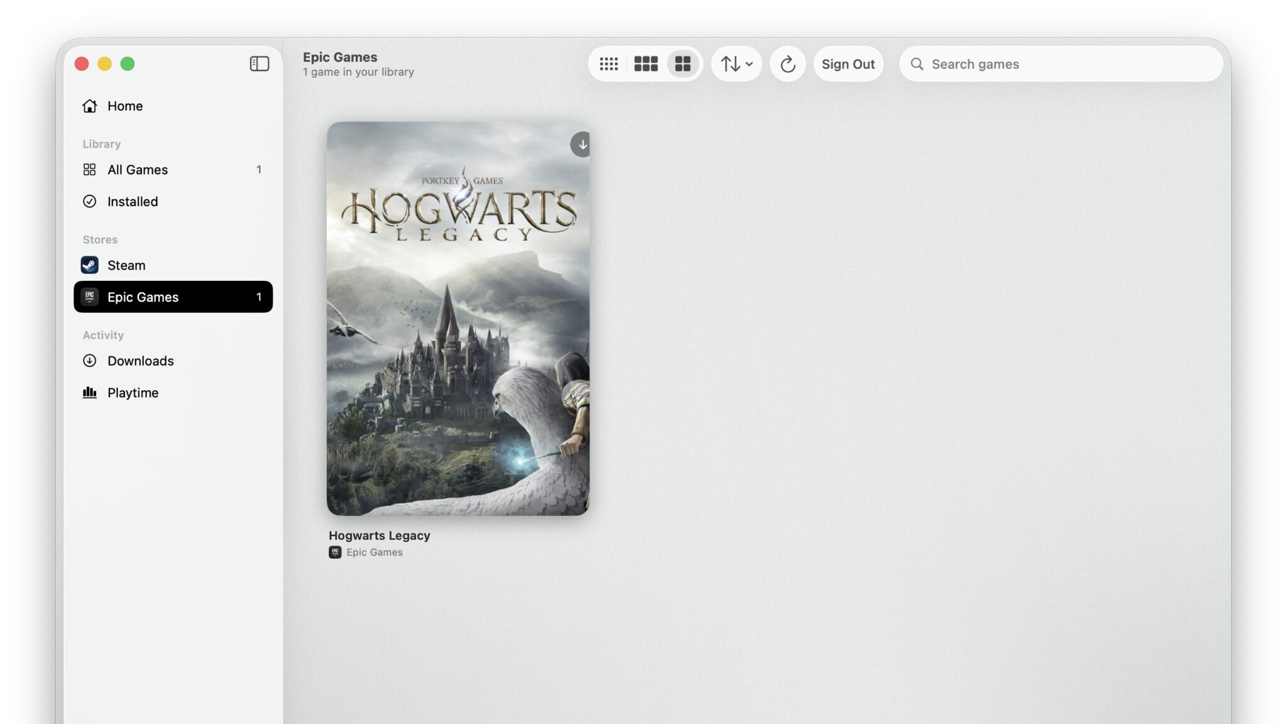Click the Epic Games page heading
The height and width of the screenshot is (724, 1287).
point(340,57)
